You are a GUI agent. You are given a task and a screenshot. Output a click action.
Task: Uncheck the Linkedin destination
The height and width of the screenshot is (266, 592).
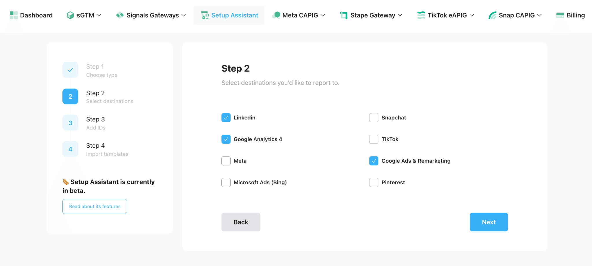(226, 118)
